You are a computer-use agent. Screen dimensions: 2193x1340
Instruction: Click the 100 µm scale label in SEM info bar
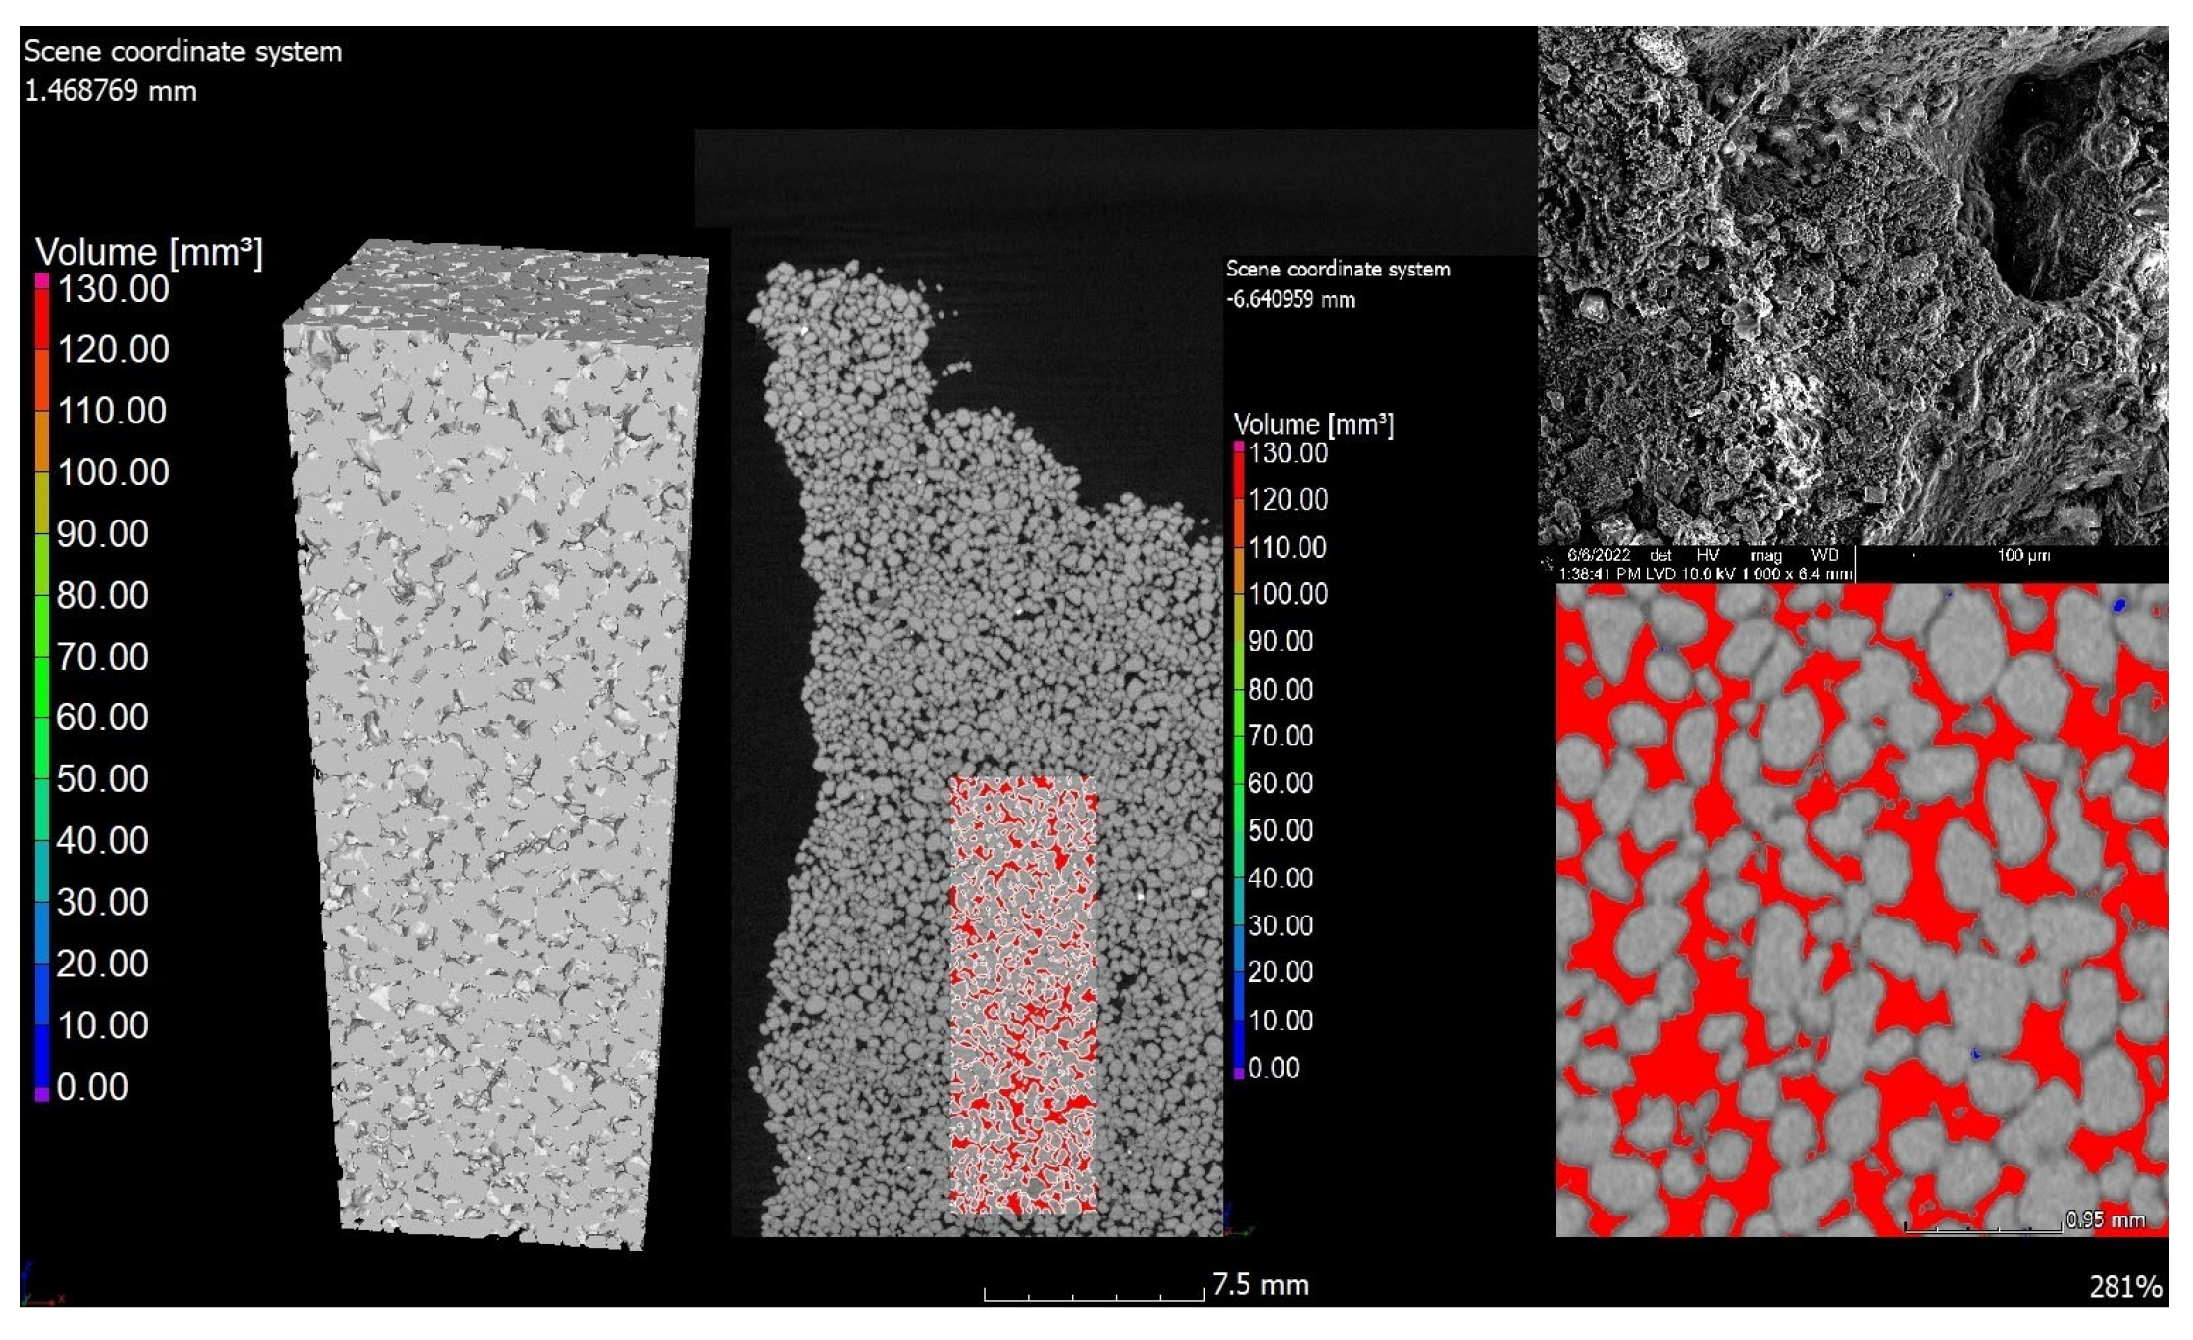coord(2023,556)
